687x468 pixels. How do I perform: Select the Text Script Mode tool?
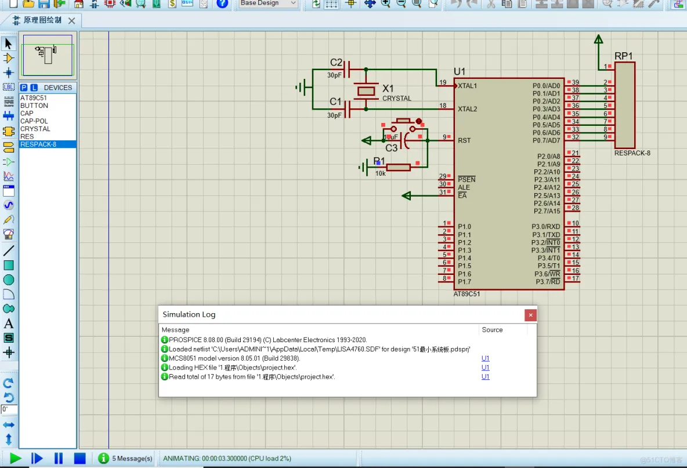point(8,101)
